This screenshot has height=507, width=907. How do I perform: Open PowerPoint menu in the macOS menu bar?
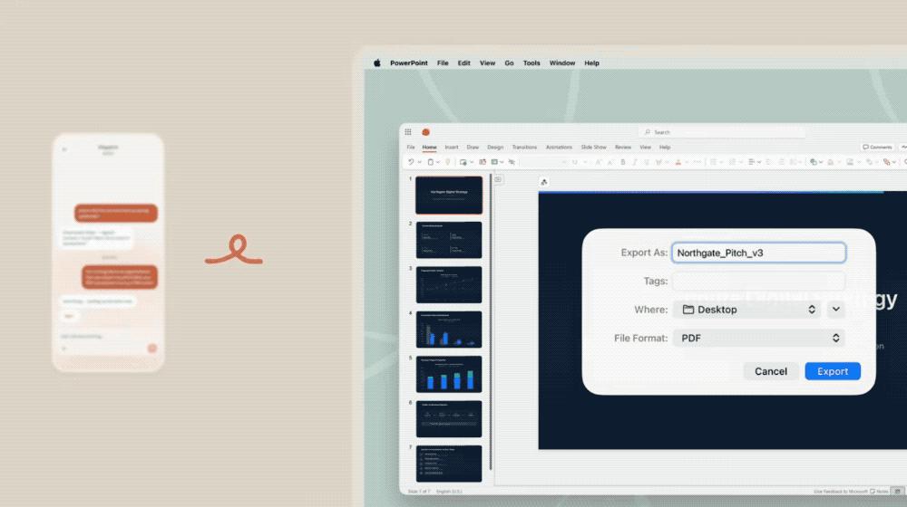point(409,63)
